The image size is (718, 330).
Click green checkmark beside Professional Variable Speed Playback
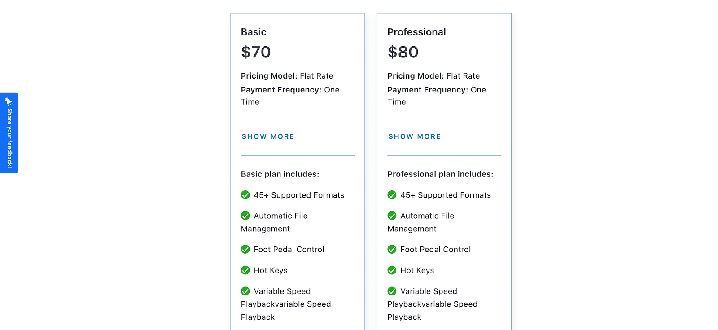pyautogui.click(x=392, y=291)
